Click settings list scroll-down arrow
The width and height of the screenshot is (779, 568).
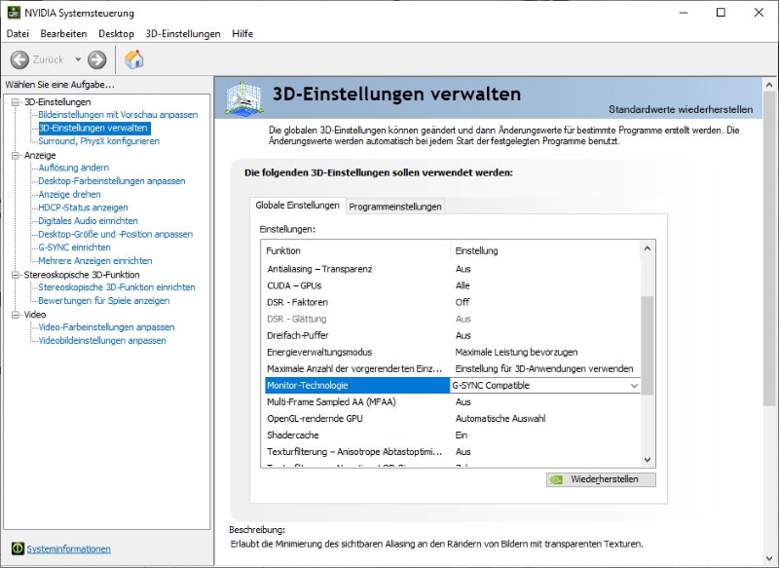pyautogui.click(x=648, y=460)
